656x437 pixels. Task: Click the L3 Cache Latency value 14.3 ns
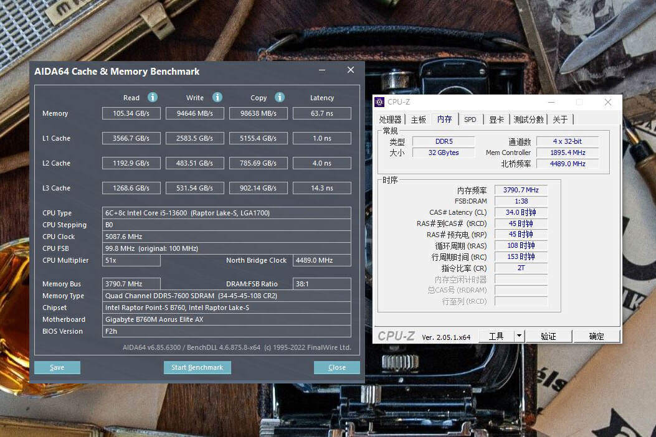(322, 188)
